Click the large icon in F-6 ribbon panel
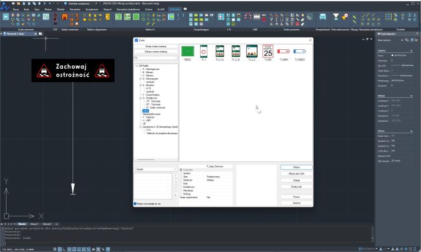Image resolution: width=421 pixels, height=252 pixels. (221, 17)
